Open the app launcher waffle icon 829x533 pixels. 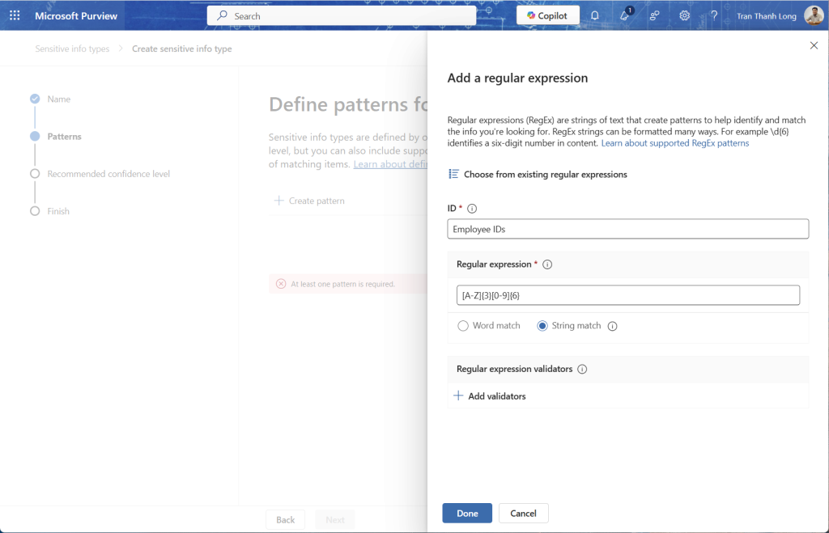[15, 15]
